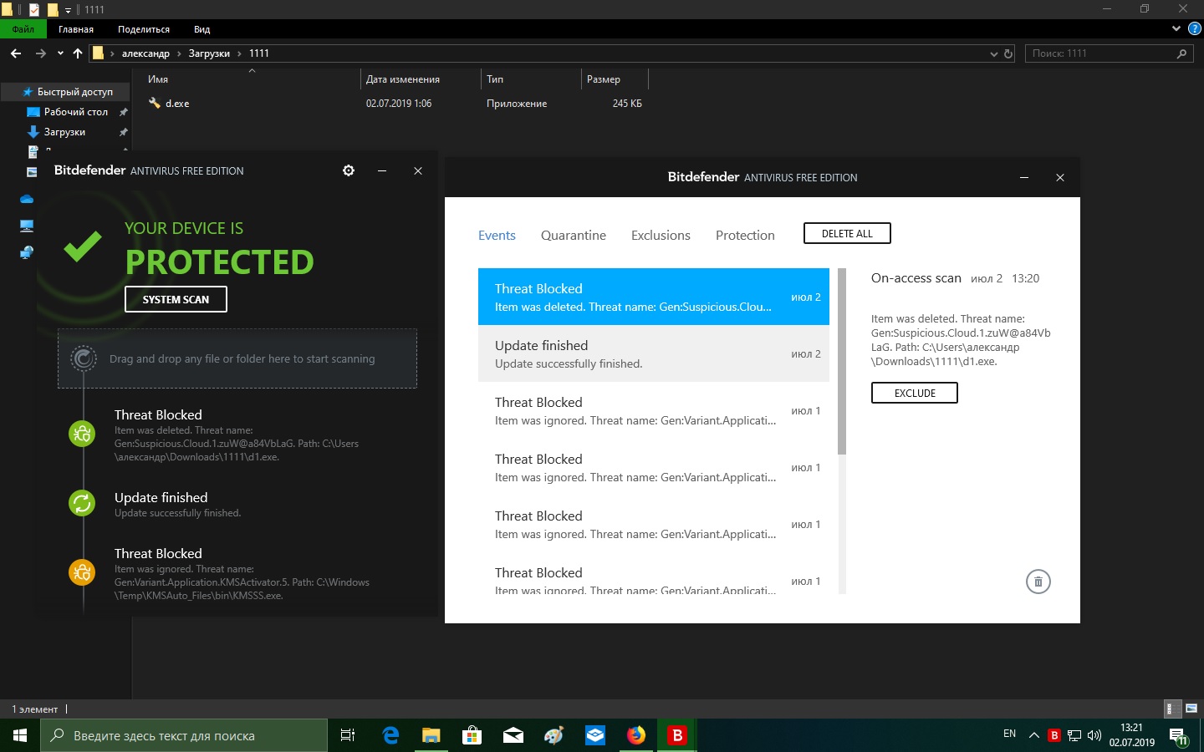This screenshot has width=1204, height=752.
Task: Open Bitdefender from the taskbar
Action: [x=676, y=735]
